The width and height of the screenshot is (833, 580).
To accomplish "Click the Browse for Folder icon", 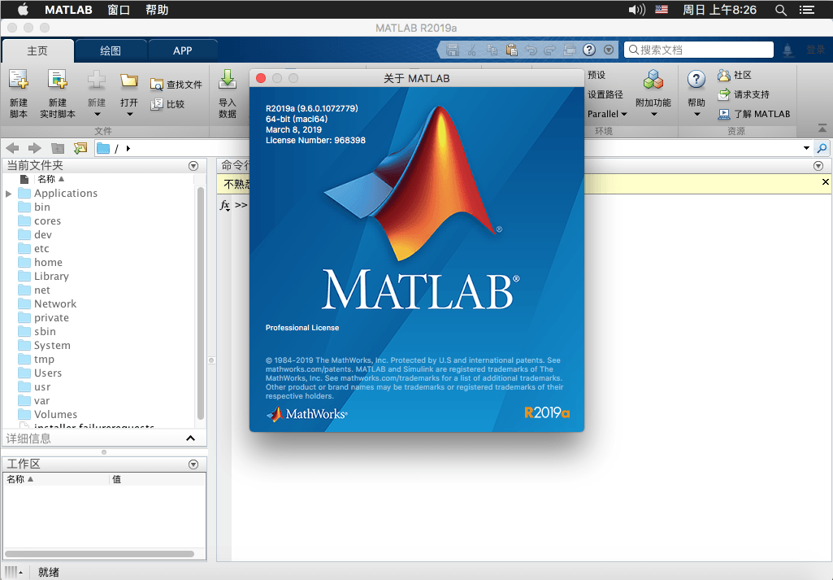I will tap(80, 148).
